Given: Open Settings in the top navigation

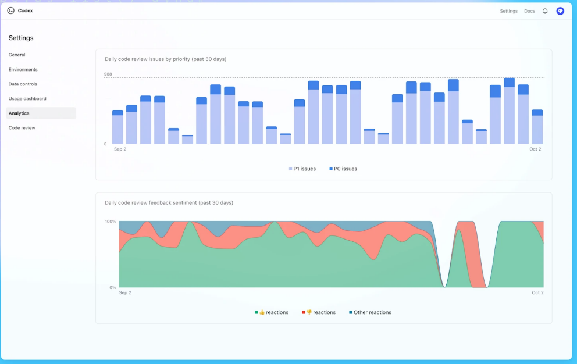Looking at the screenshot, I should 508,11.
